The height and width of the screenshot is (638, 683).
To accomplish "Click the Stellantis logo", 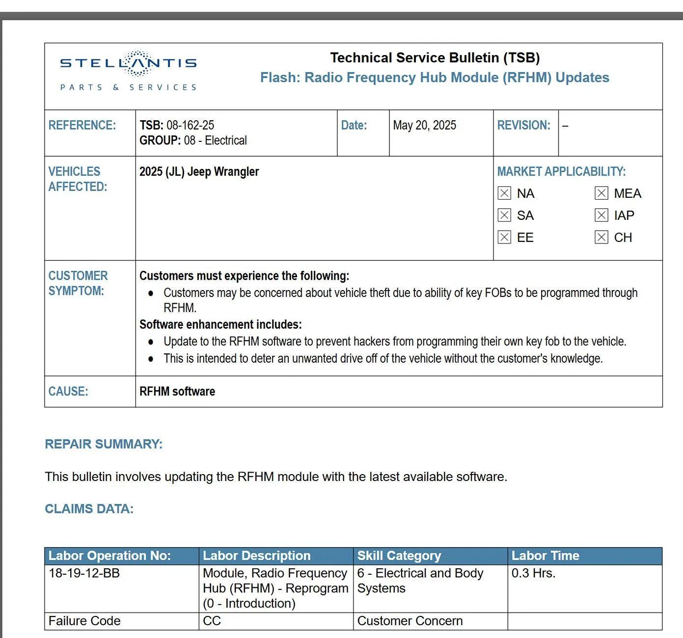I will pos(128,71).
